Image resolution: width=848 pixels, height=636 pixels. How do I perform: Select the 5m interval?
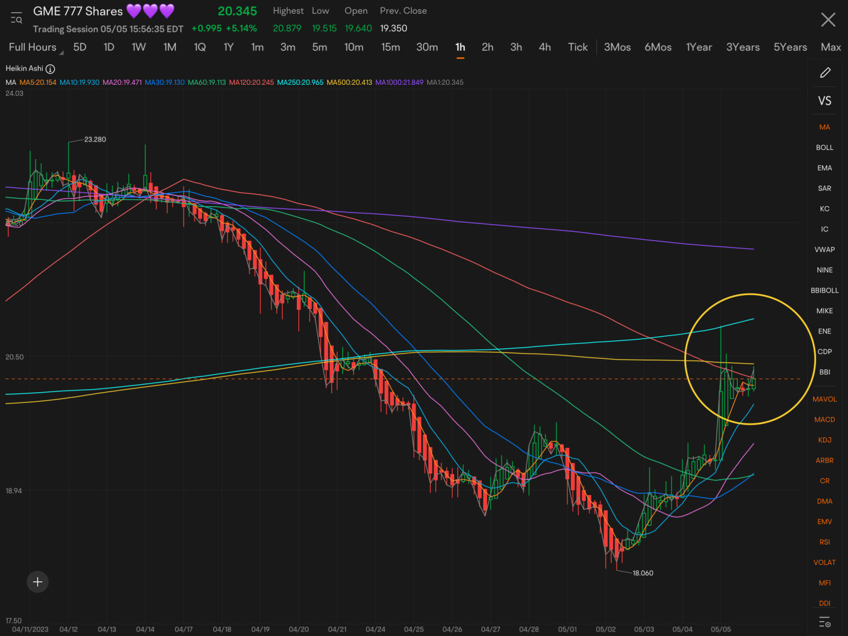pos(320,47)
